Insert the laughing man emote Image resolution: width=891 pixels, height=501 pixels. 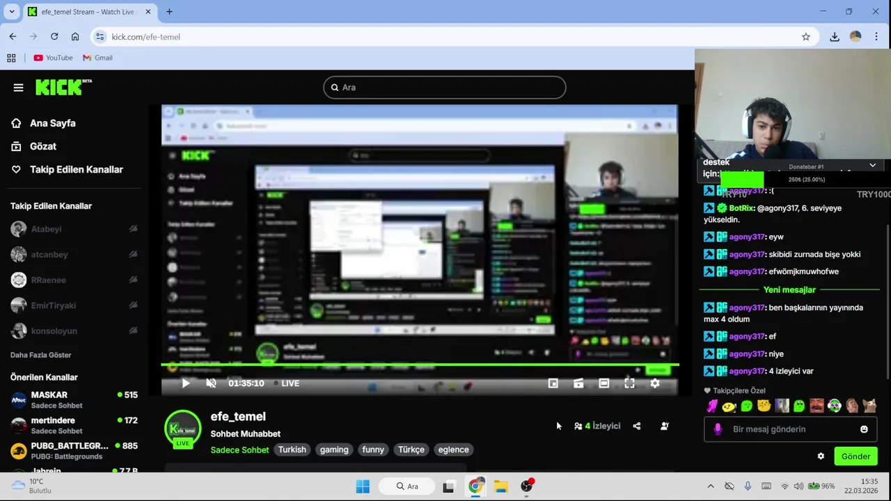(x=852, y=406)
